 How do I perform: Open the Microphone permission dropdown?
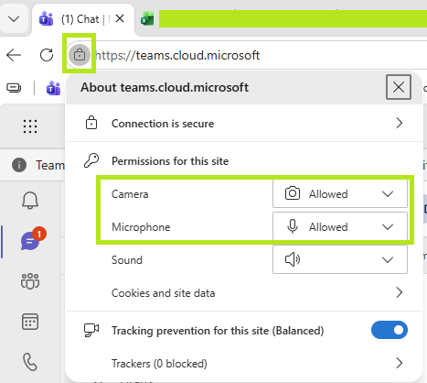click(x=340, y=226)
